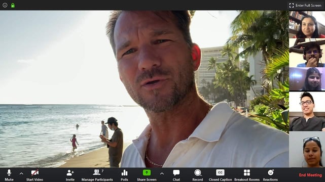Start recording with the Record icon
Screen dimensions: 325x182
click(x=198, y=175)
